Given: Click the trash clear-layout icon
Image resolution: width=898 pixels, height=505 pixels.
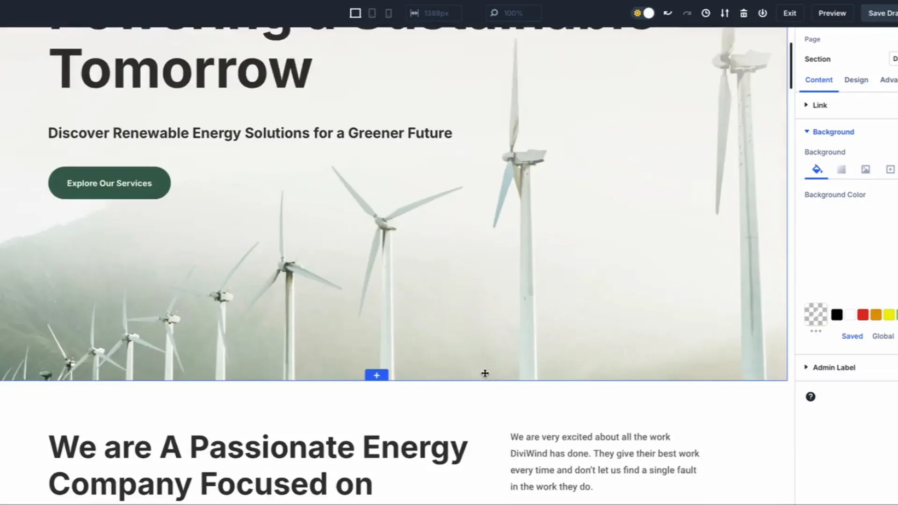Looking at the screenshot, I should (x=744, y=13).
